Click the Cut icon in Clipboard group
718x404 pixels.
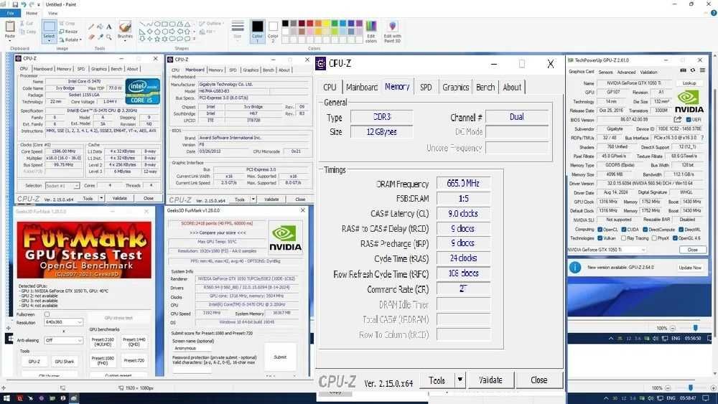(x=22, y=24)
